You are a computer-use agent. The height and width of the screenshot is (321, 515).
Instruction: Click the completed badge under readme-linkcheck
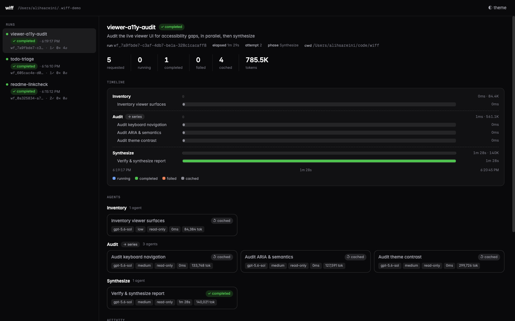pyautogui.click(x=24, y=92)
